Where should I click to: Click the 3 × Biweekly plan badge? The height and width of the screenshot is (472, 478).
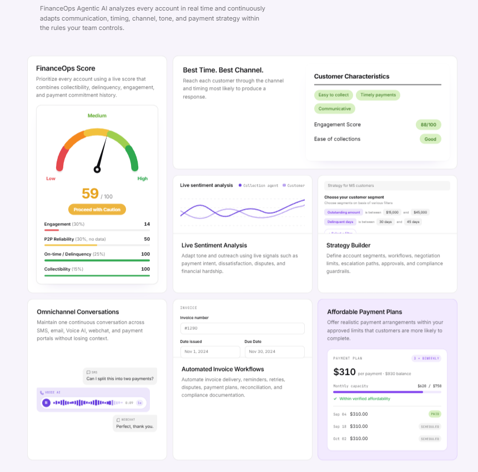click(x=426, y=358)
